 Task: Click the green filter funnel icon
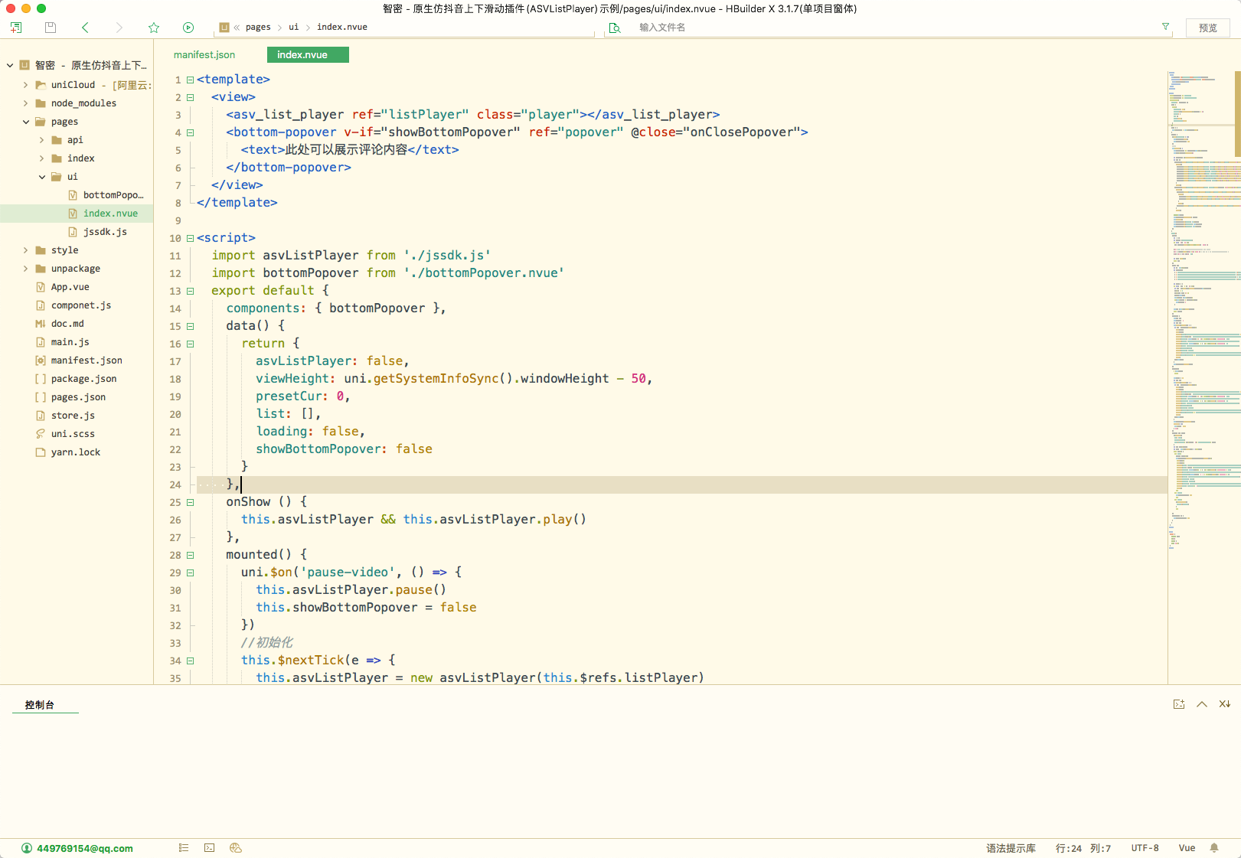pyautogui.click(x=1165, y=27)
